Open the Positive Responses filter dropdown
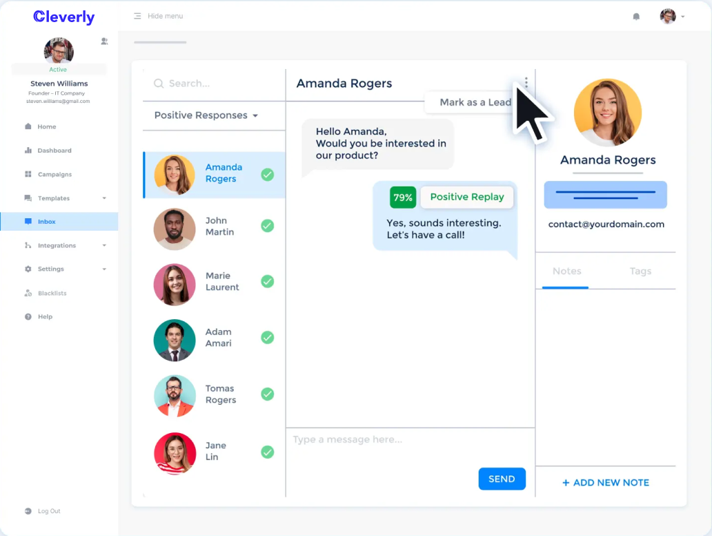The height and width of the screenshot is (536, 712). pyautogui.click(x=206, y=115)
